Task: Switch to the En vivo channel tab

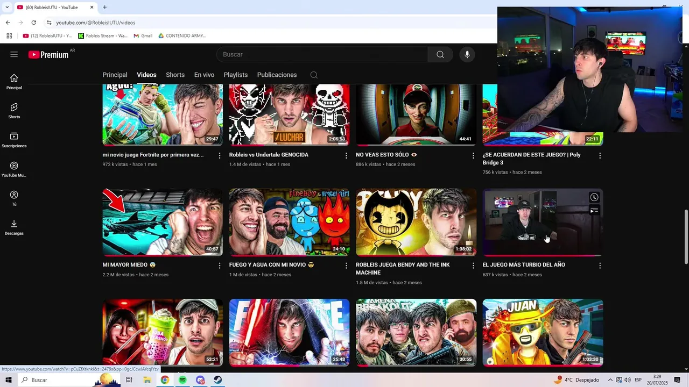Action: (204, 75)
